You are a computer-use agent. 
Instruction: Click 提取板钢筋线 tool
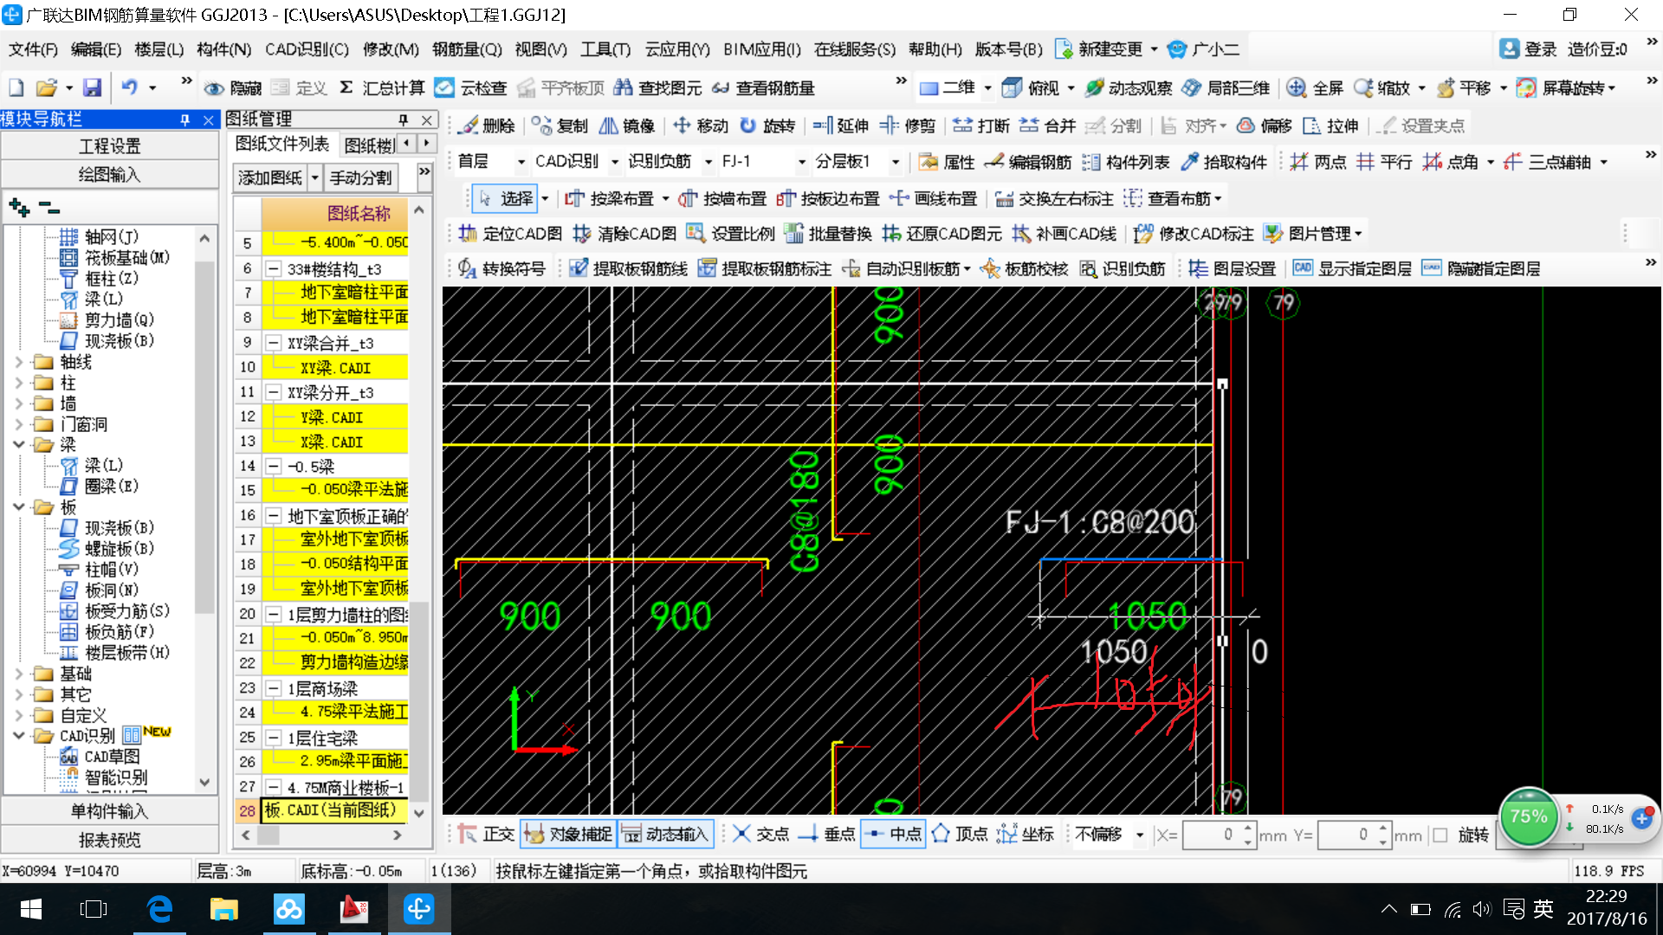coord(628,268)
